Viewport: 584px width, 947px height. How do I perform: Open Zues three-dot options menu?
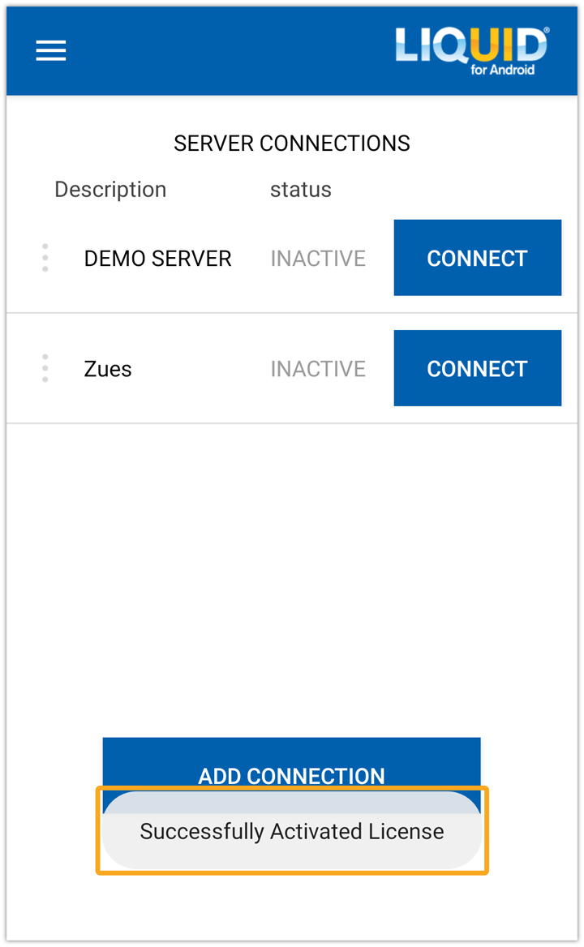click(45, 368)
